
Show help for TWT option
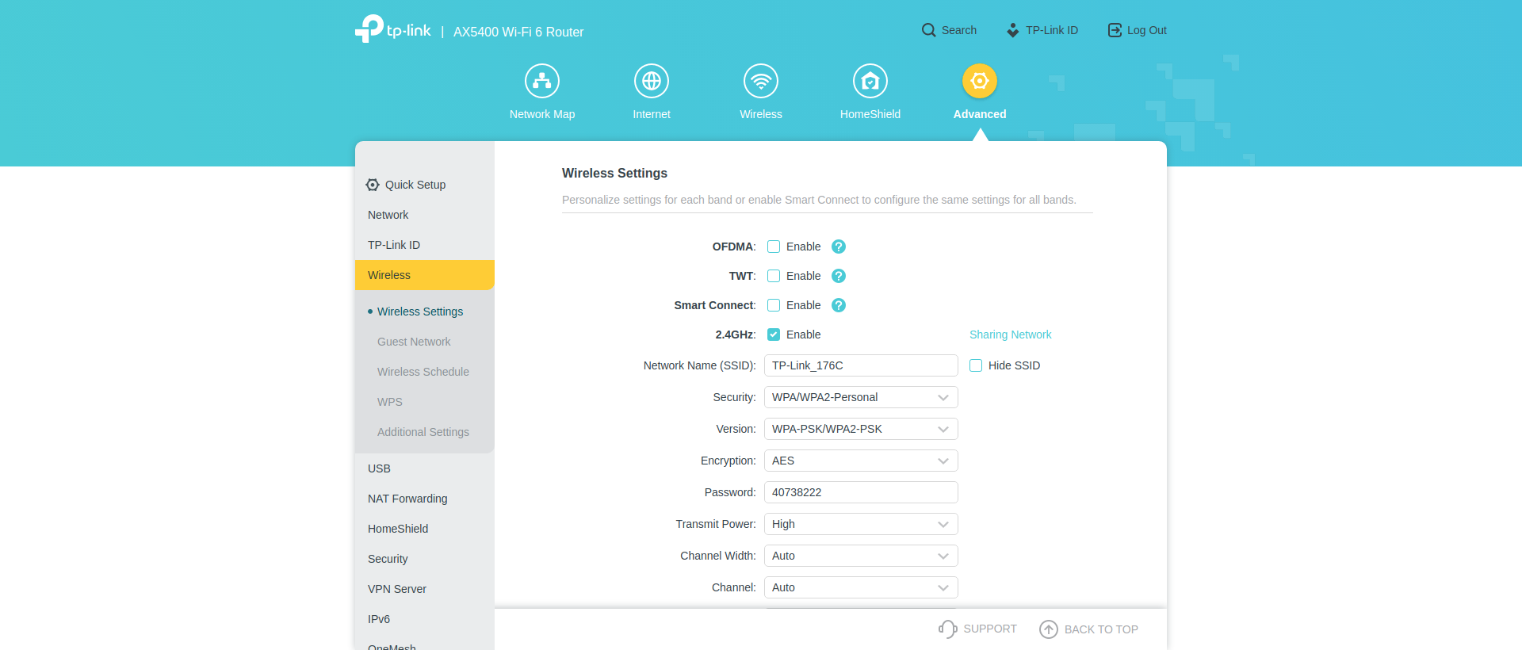[839, 276]
